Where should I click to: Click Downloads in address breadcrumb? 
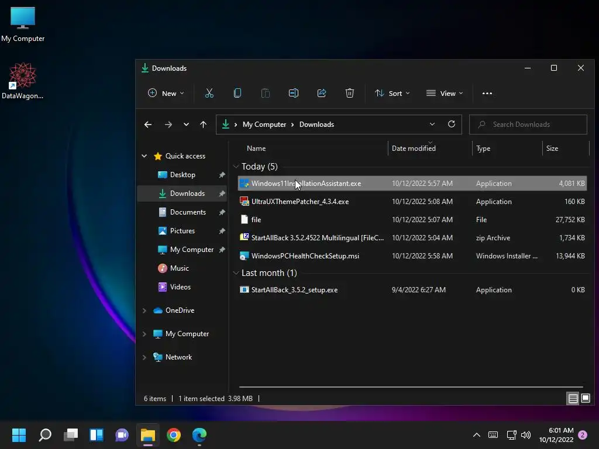coord(316,125)
